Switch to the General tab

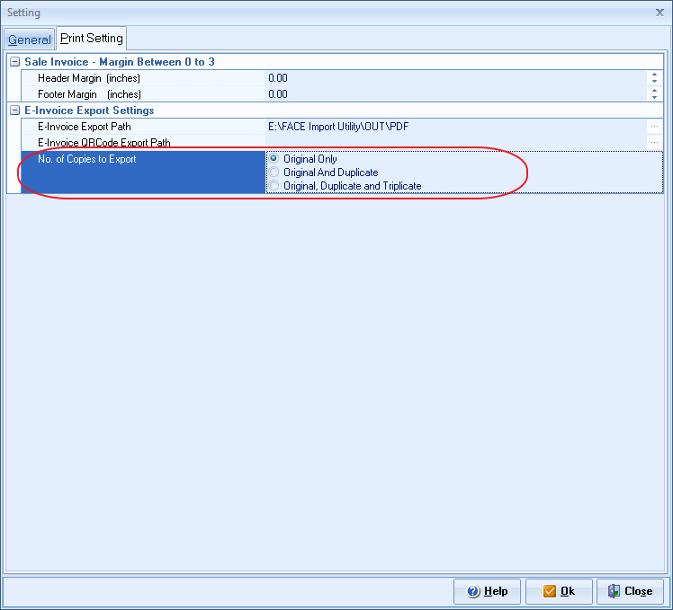(x=30, y=40)
